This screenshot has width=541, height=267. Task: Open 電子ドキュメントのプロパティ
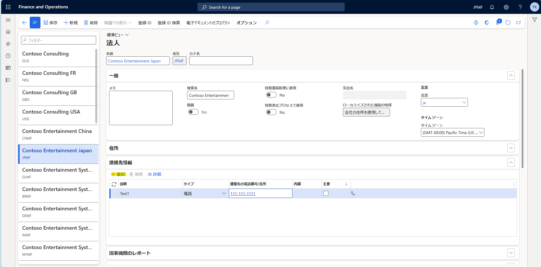click(x=208, y=23)
